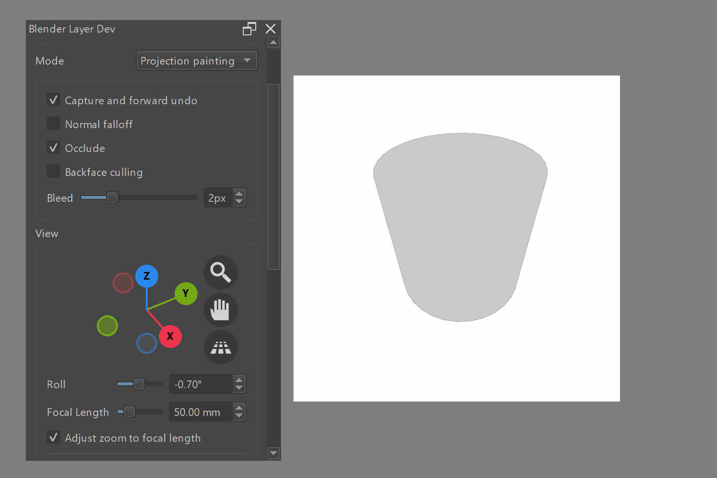
Task: Enable the Normal falloff checkbox
Action: (54, 124)
